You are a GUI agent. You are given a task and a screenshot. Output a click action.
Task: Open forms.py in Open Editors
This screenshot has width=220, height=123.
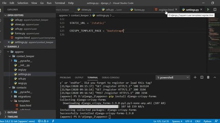tap(30, 33)
